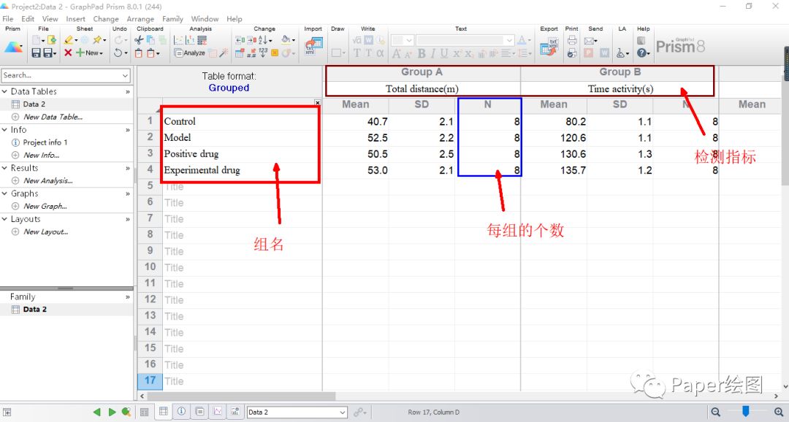Open the Edit menu
789x422 pixels.
(28, 18)
